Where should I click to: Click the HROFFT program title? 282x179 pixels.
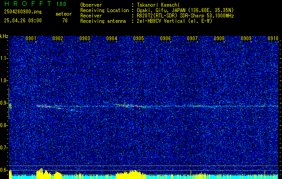point(28,4)
